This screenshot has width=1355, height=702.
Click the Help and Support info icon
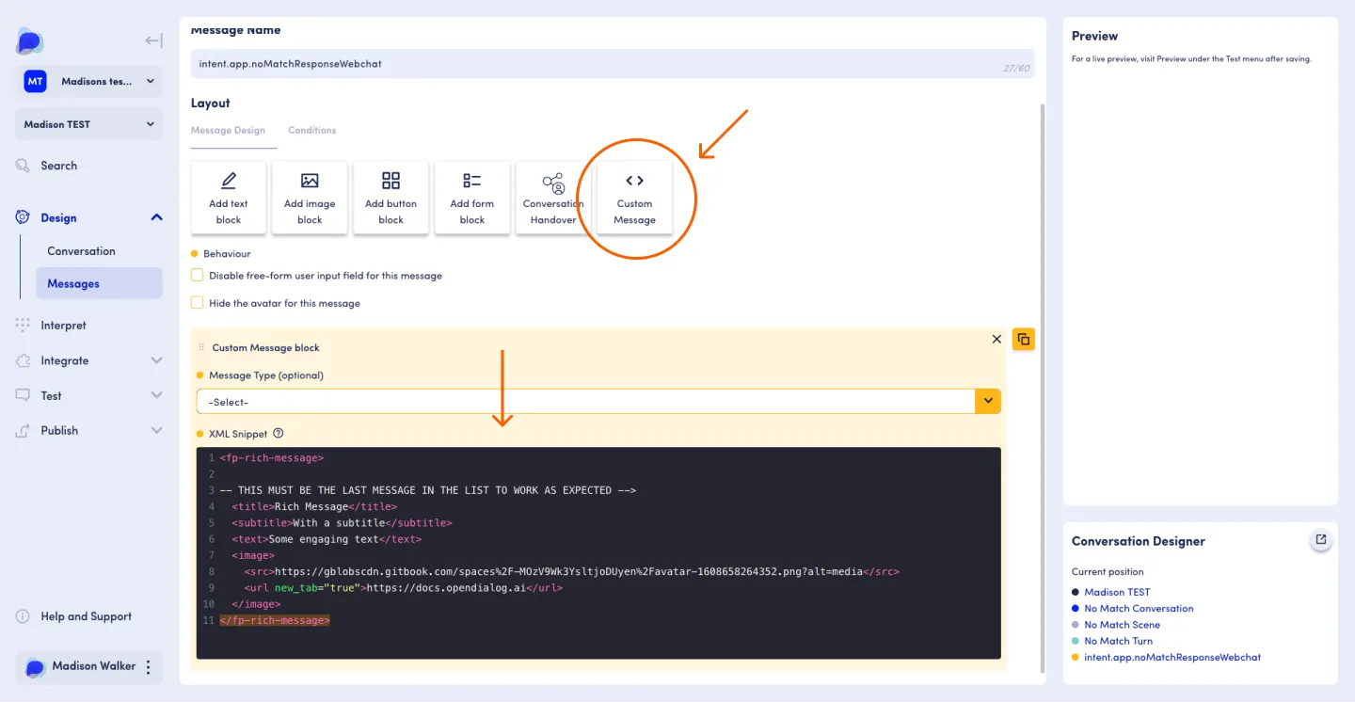click(23, 616)
